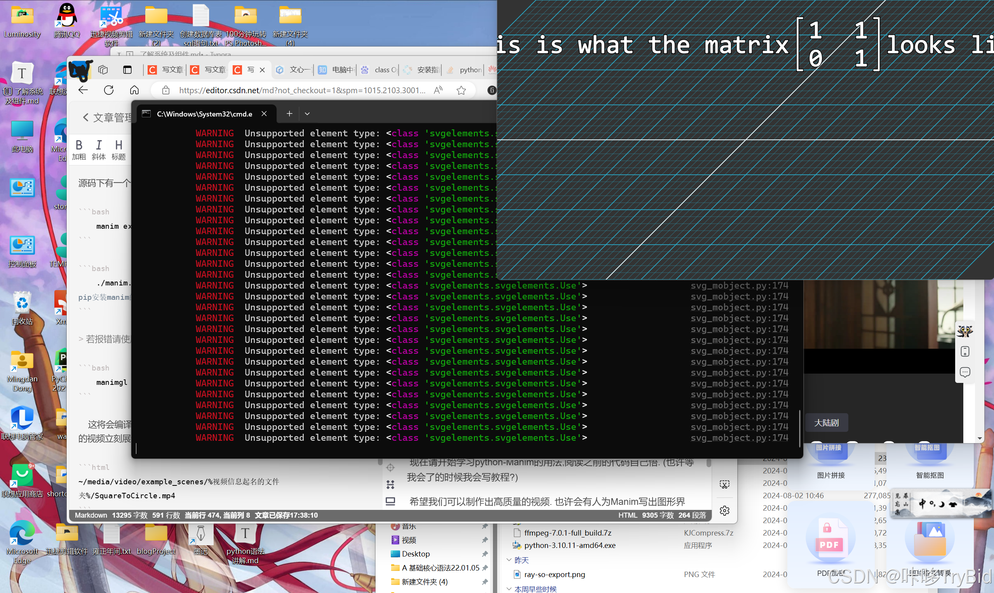
Task: Open Luminosity desktop shortcut
Action: [x=22, y=21]
